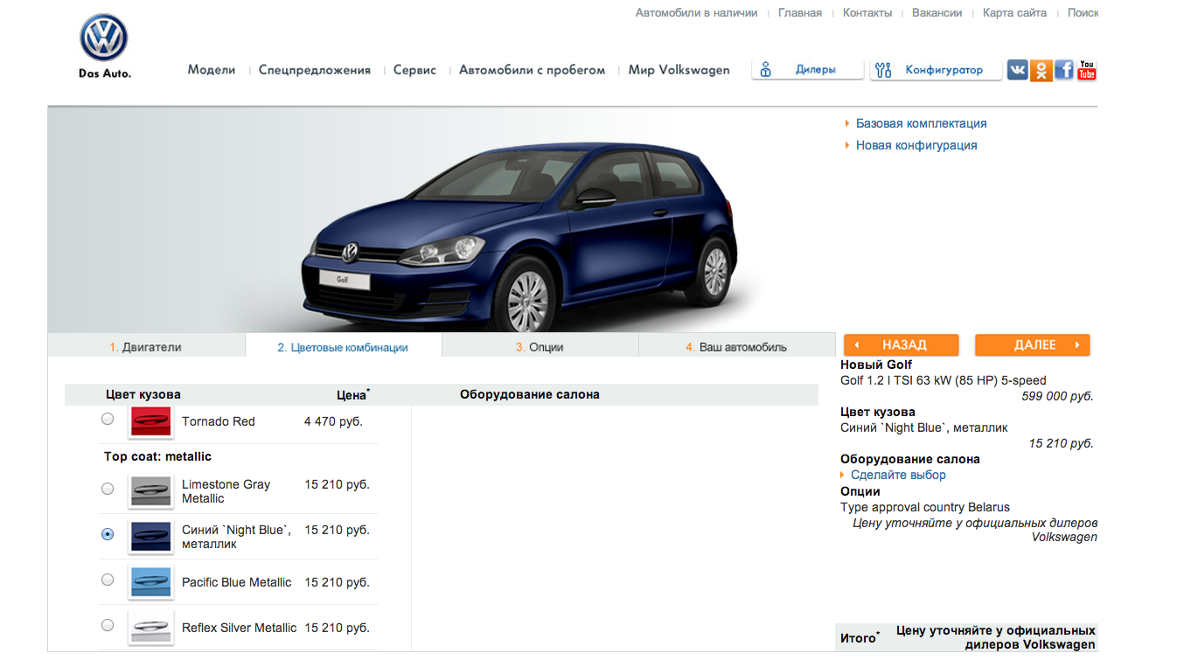Open the Сервис menu
The image size is (1184, 660).
[x=414, y=70]
